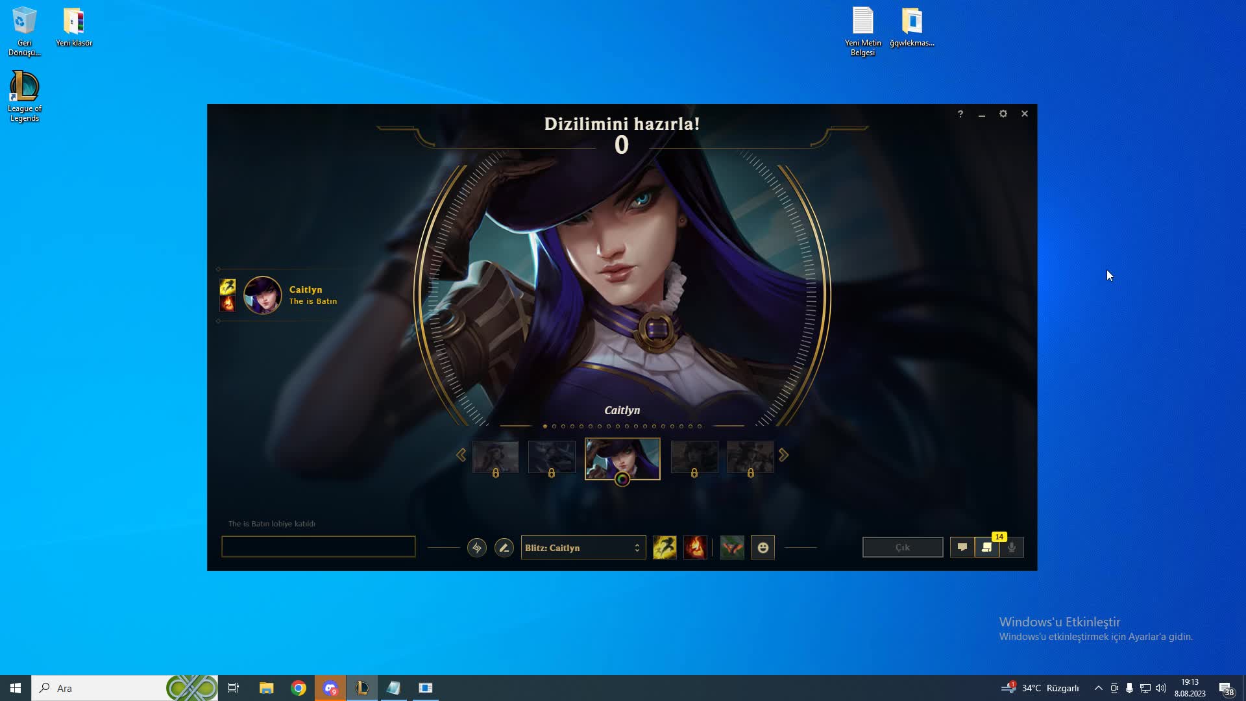Open the emote selection smiley

763,548
